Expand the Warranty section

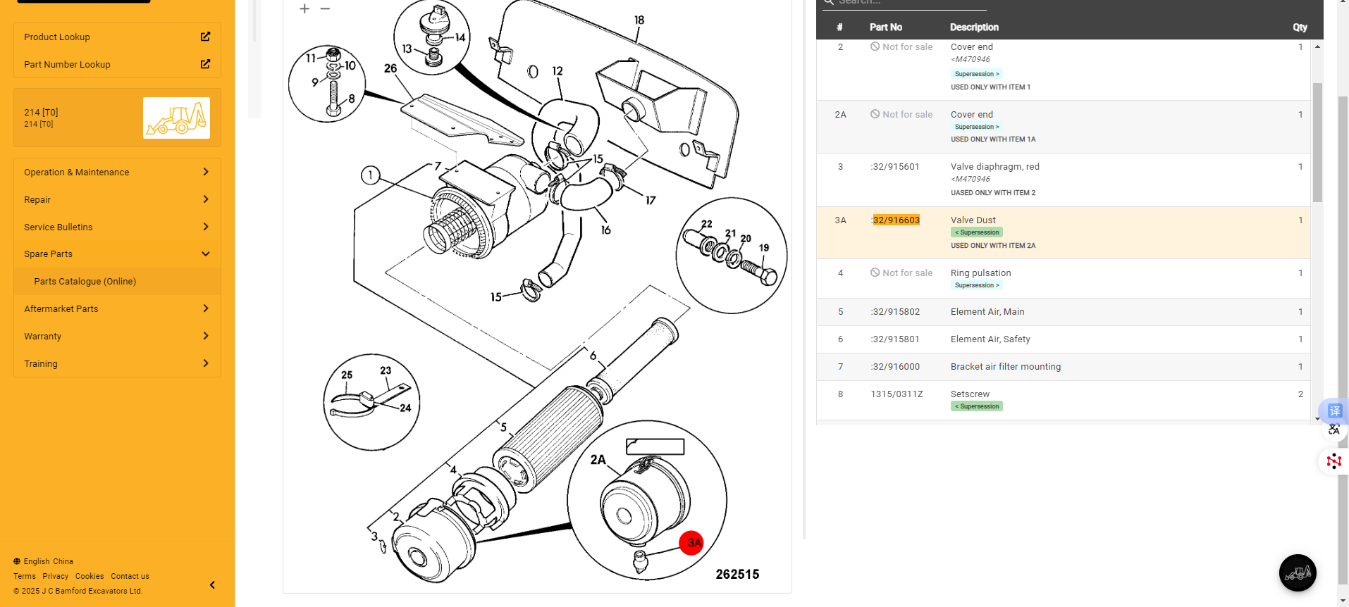(205, 336)
